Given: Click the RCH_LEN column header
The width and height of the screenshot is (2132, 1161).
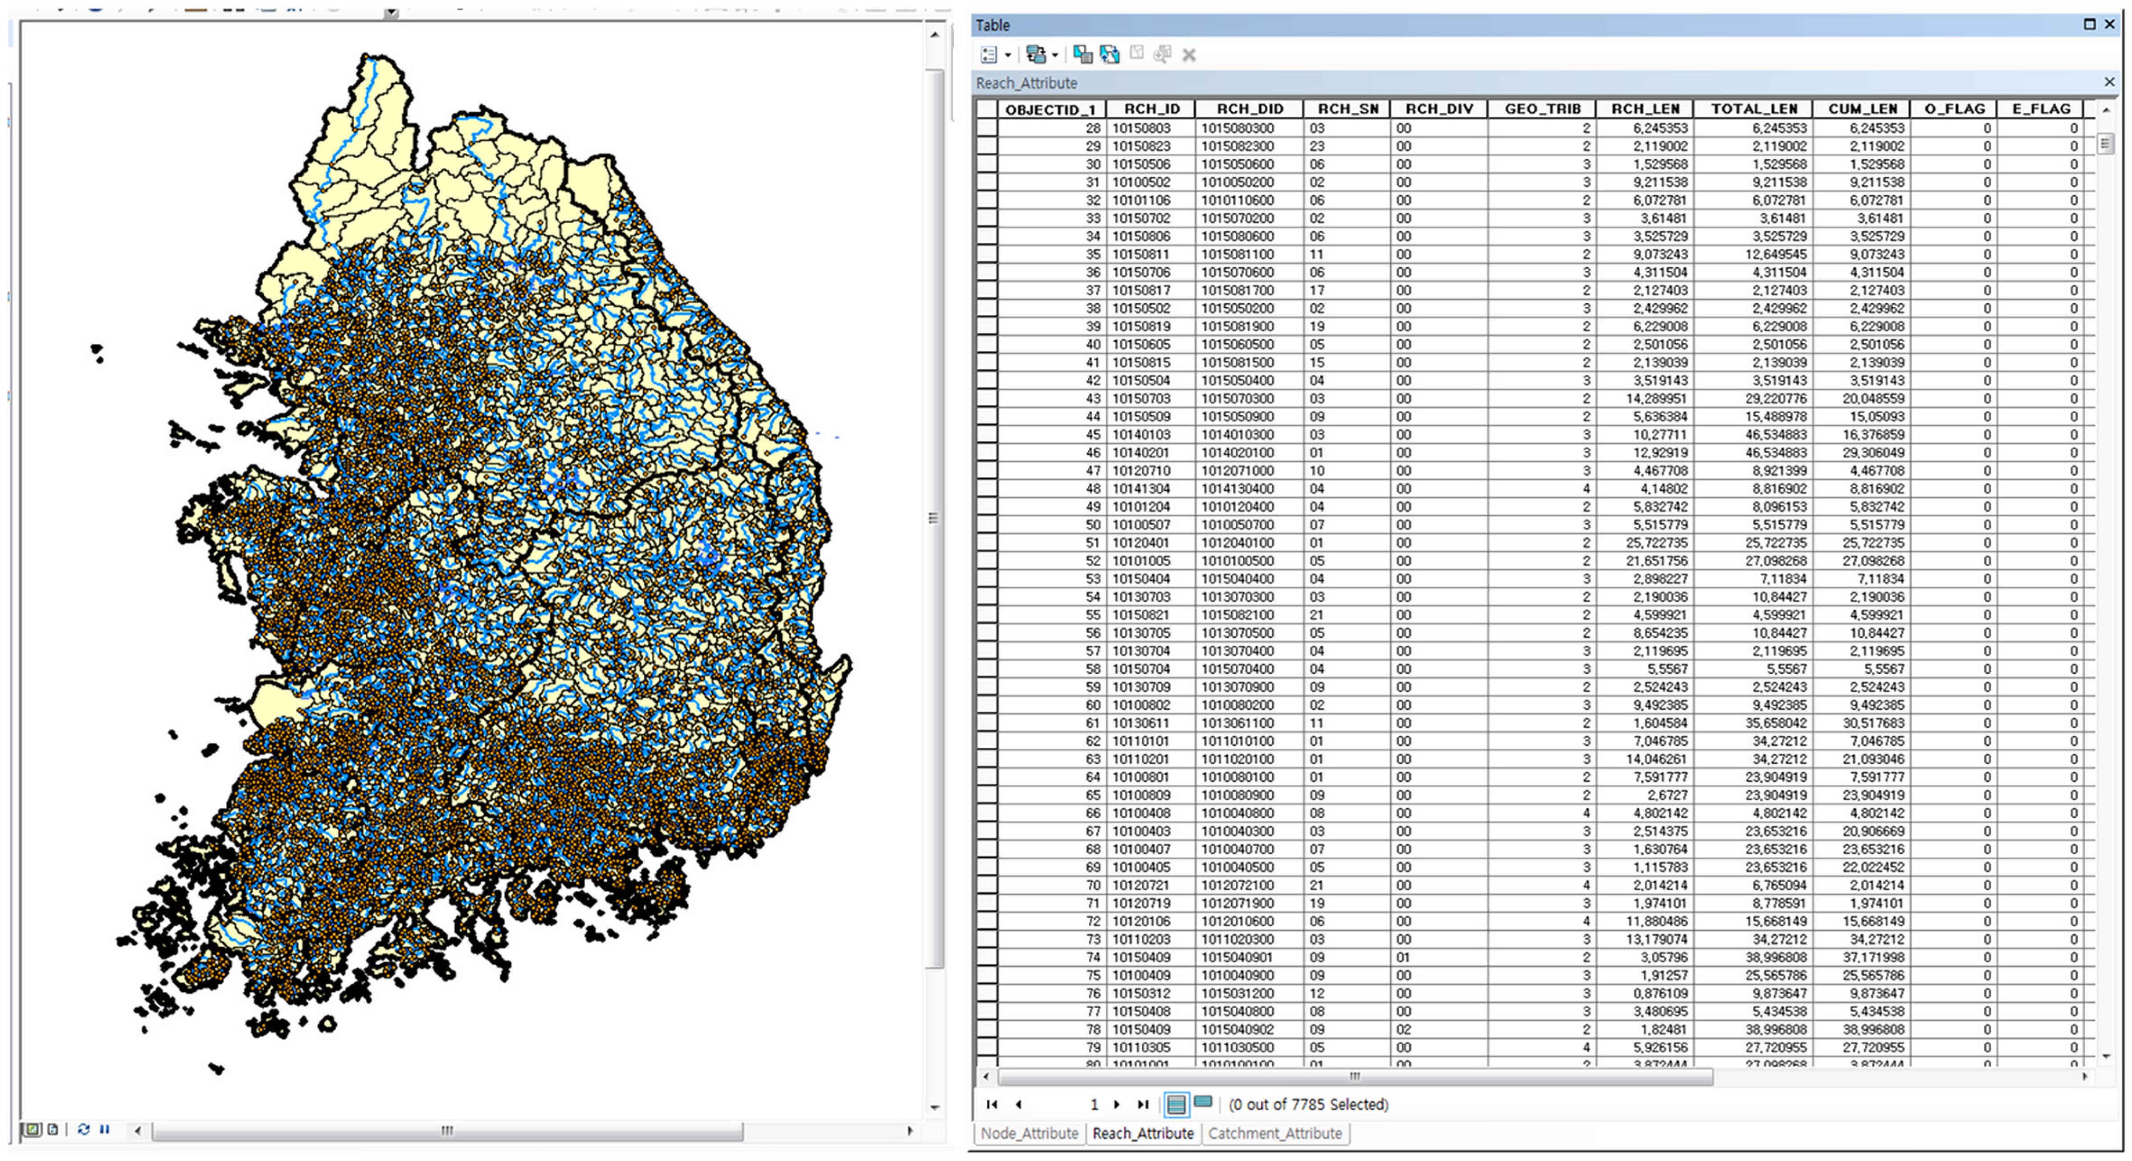Looking at the screenshot, I should 1645,108.
